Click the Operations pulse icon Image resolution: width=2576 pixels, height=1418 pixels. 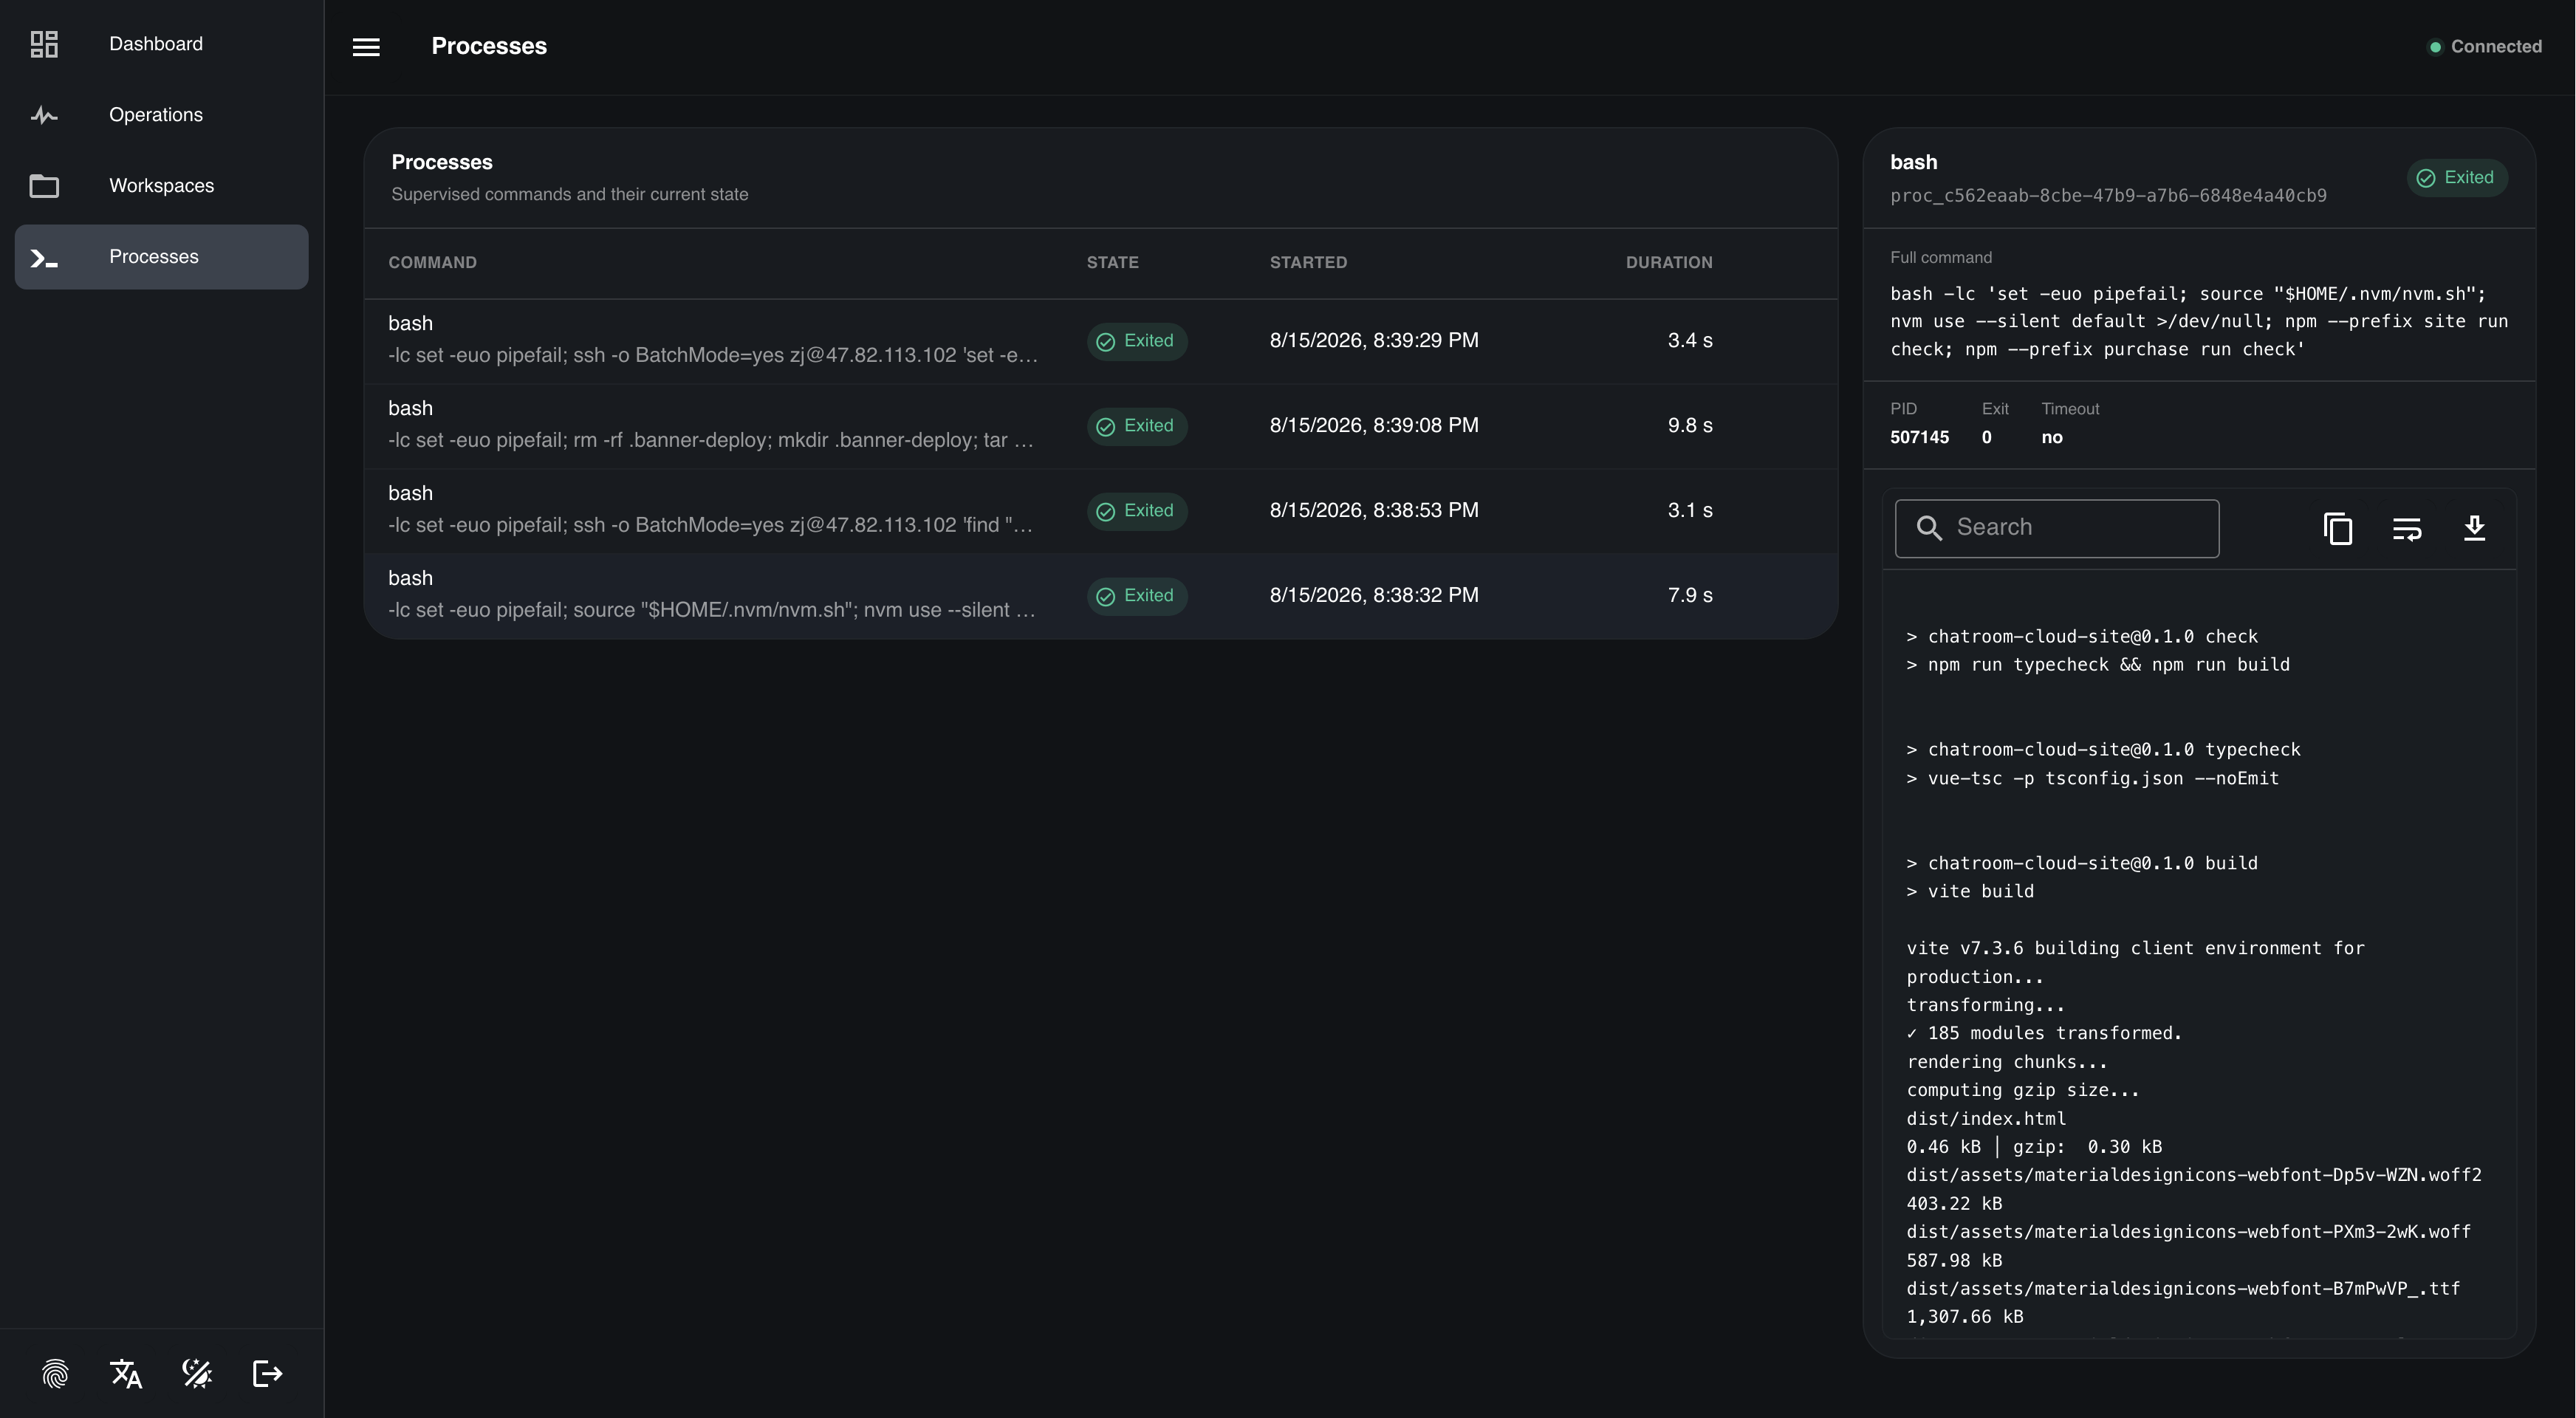click(x=44, y=115)
